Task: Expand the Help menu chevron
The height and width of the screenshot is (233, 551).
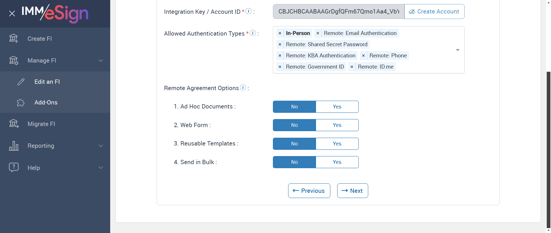Action: pyautogui.click(x=101, y=168)
